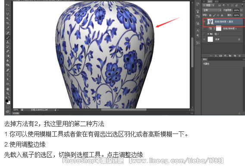
Task: Expand the 组 1 group
Action: tap(208, 34)
